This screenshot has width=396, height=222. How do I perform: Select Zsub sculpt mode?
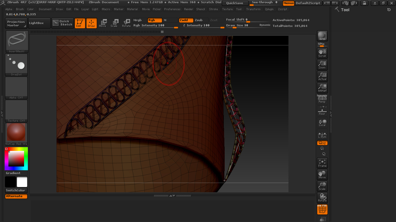[201, 20]
